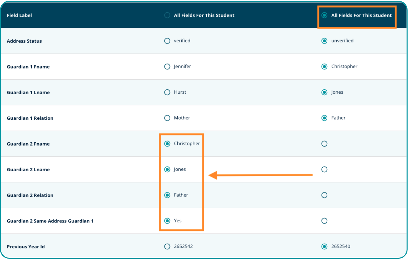
Task: Select right 'All Fields For This Student' radio
Action: (324, 15)
